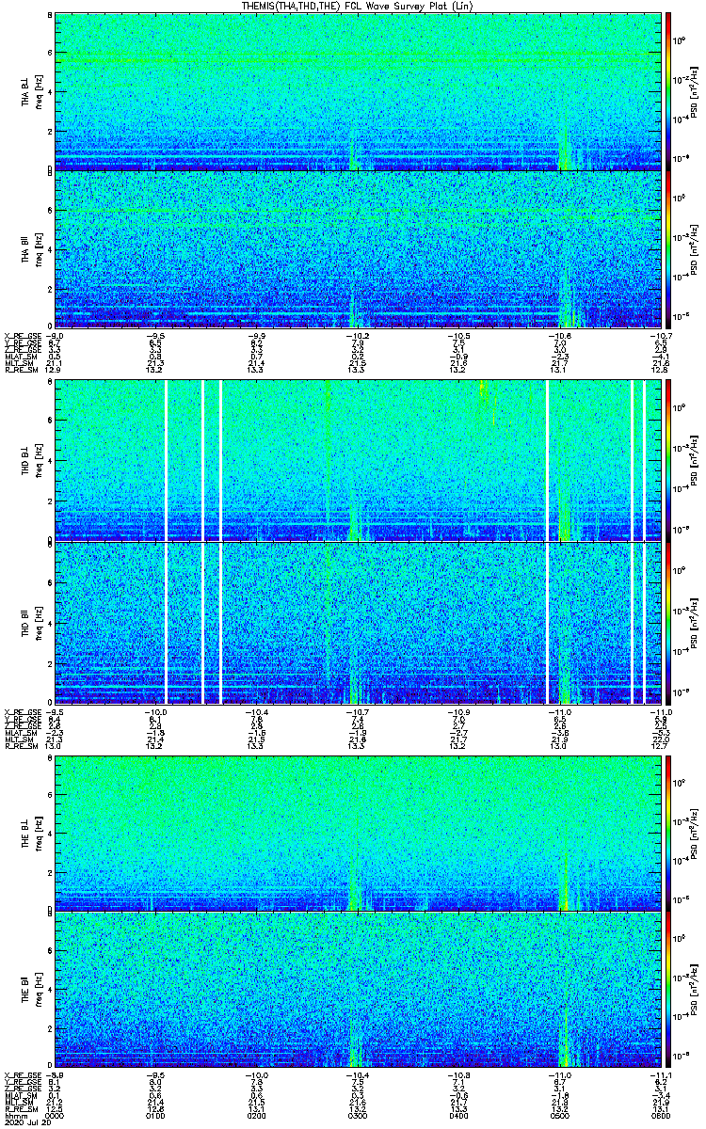This screenshot has width=706, height=1129.
Task: Click the time tick label 0500
Action: [x=560, y=1115]
